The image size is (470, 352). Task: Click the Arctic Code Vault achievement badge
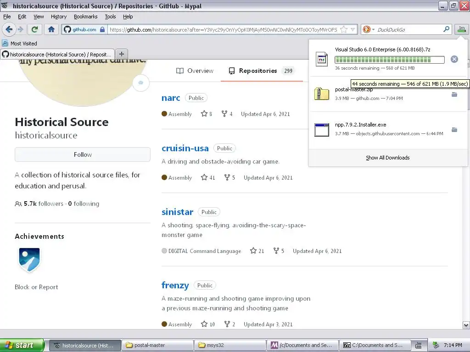tap(29, 259)
